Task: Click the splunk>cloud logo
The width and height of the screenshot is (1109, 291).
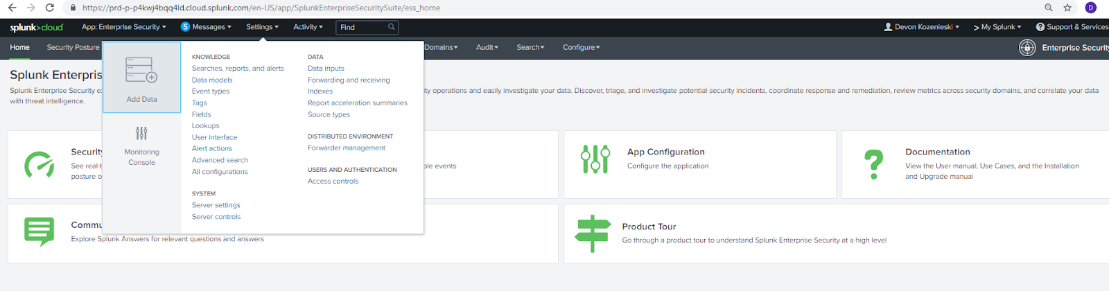Action: (x=36, y=27)
